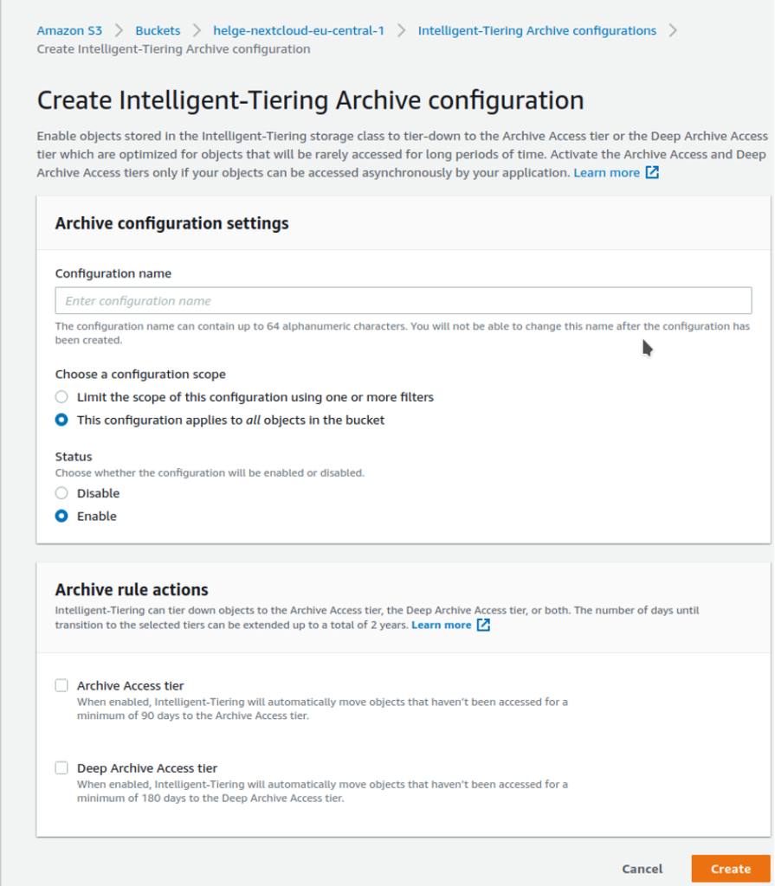Cancel the configuration creation
775x886 pixels.
tap(642, 869)
